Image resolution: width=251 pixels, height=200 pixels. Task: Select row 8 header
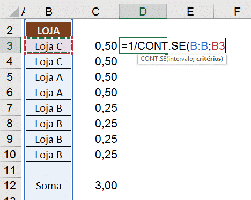(x=10, y=123)
